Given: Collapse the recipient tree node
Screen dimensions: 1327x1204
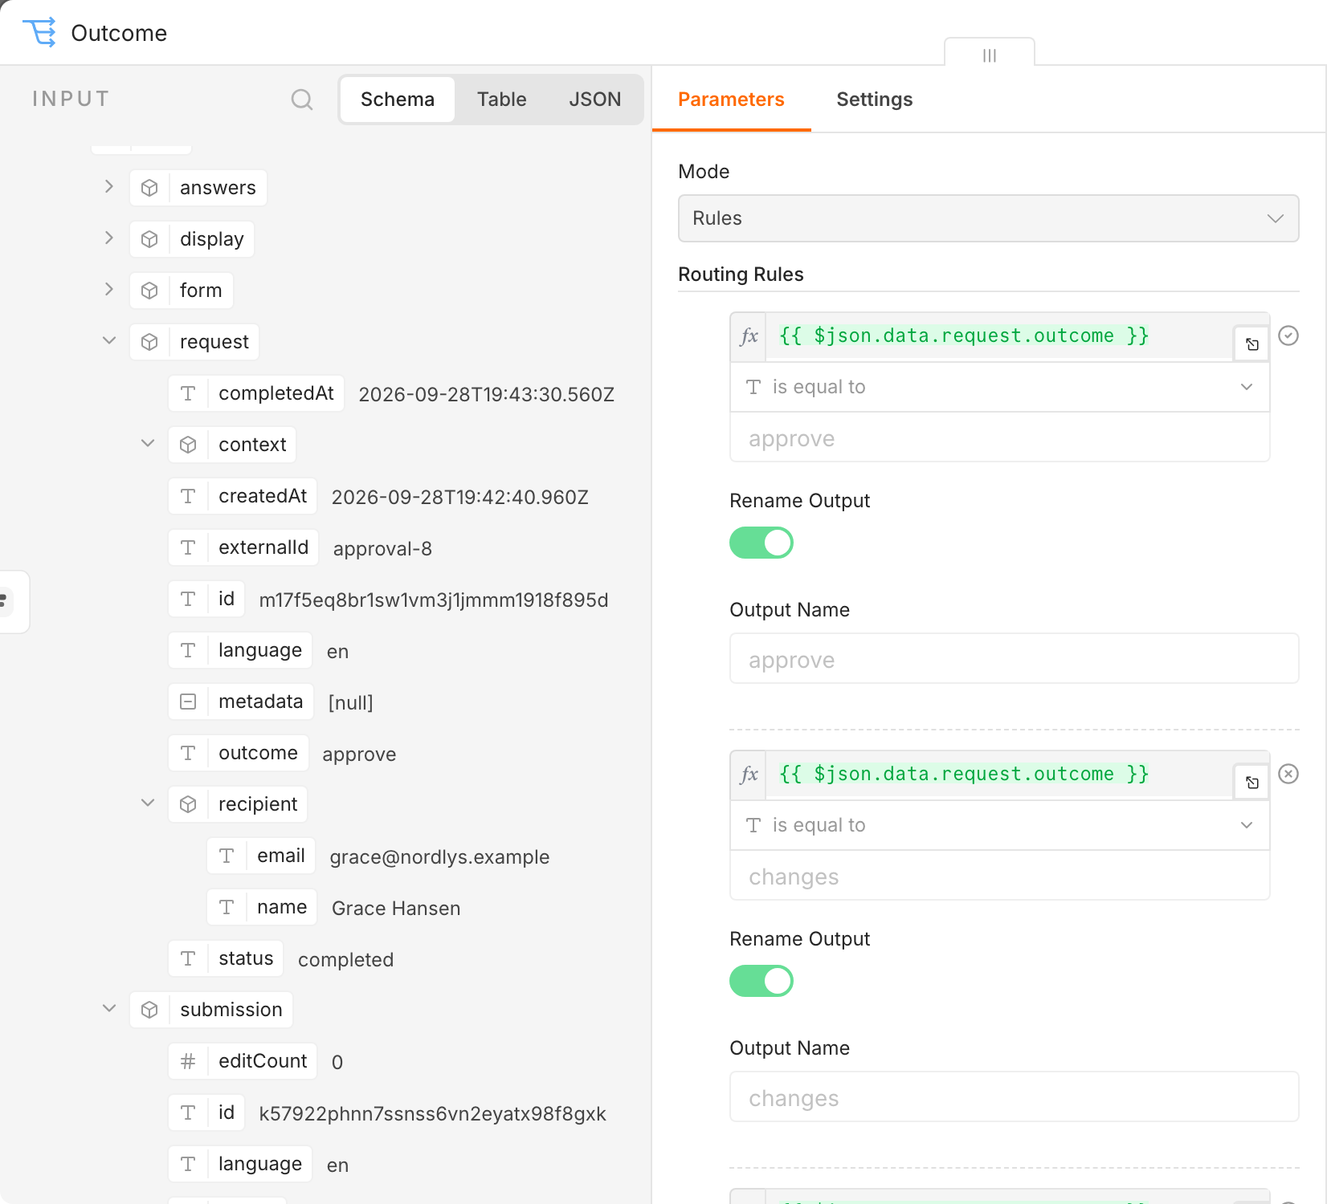Looking at the screenshot, I should pyautogui.click(x=148, y=803).
